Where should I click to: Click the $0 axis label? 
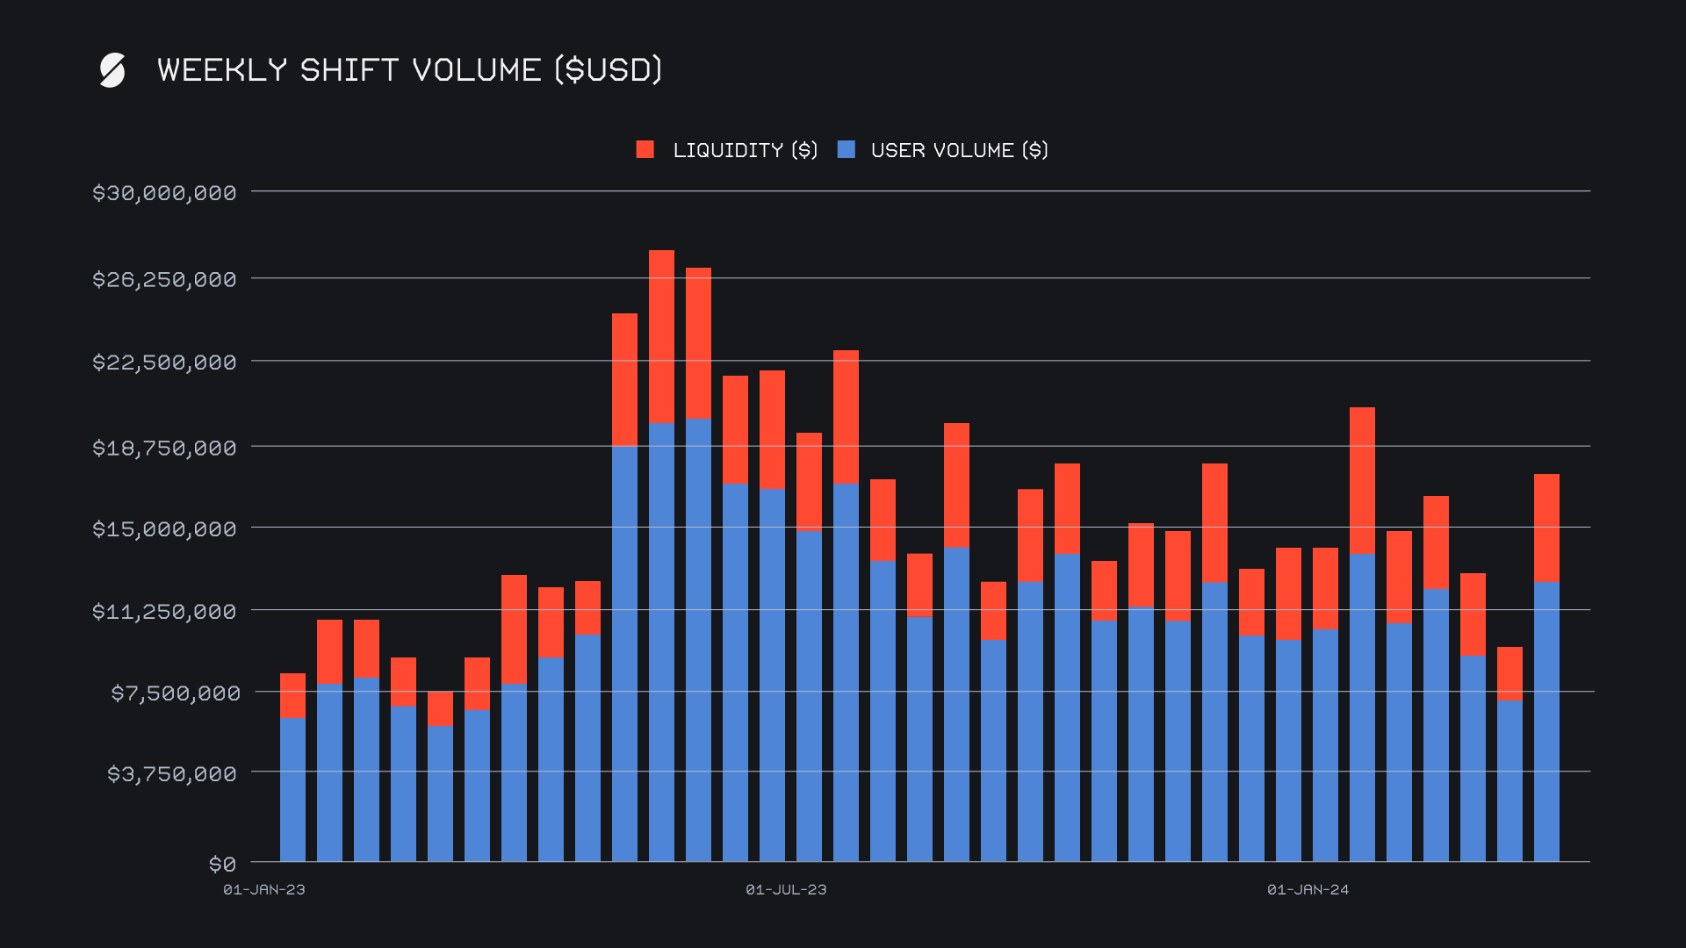[222, 865]
